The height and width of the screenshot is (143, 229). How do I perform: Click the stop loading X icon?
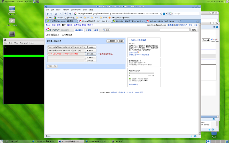pos(61,13)
